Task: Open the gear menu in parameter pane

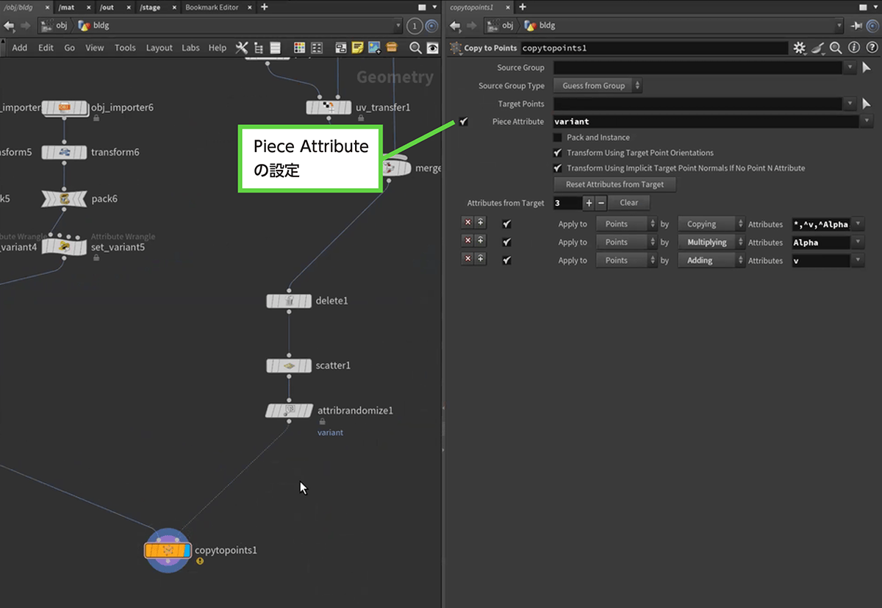Action: pyautogui.click(x=800, y=48)
